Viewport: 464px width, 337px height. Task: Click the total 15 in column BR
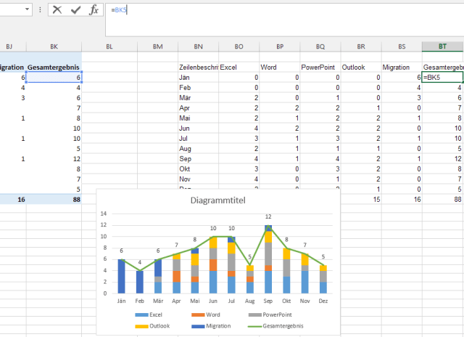click(x=361, y=200)
